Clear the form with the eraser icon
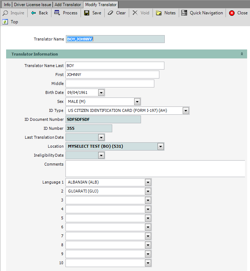250x271 pixels. (x=110, y=13)
